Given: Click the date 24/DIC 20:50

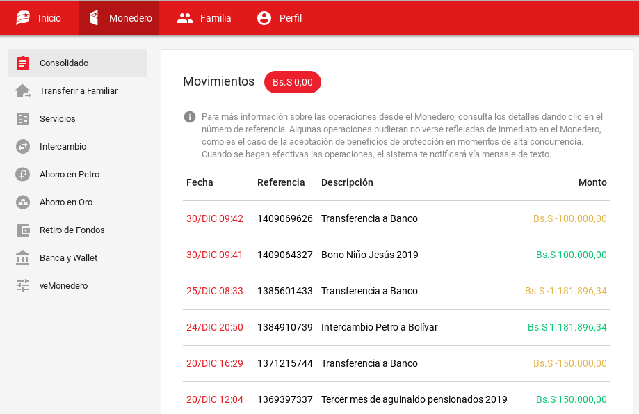Looking at the screenshot, I should tap(215, 327).
